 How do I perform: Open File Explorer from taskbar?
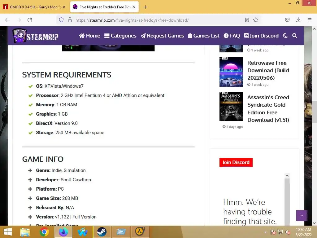coord(25,232)
